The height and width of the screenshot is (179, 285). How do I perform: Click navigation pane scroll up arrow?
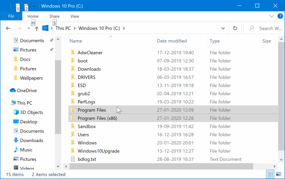58,39
